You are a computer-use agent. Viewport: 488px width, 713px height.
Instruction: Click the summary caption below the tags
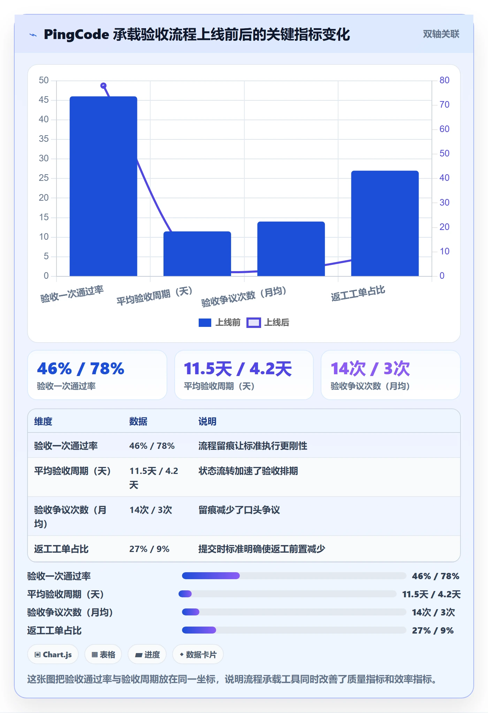[x=233, y=679]
